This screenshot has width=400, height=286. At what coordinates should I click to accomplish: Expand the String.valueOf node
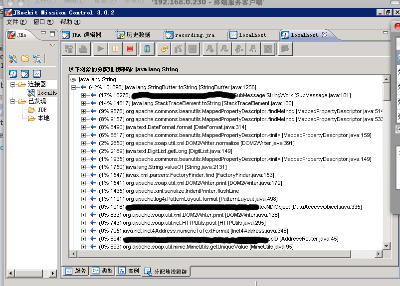coord(83,167)
